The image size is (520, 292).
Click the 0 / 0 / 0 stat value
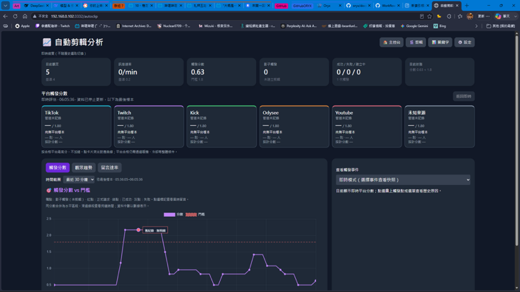349,72
